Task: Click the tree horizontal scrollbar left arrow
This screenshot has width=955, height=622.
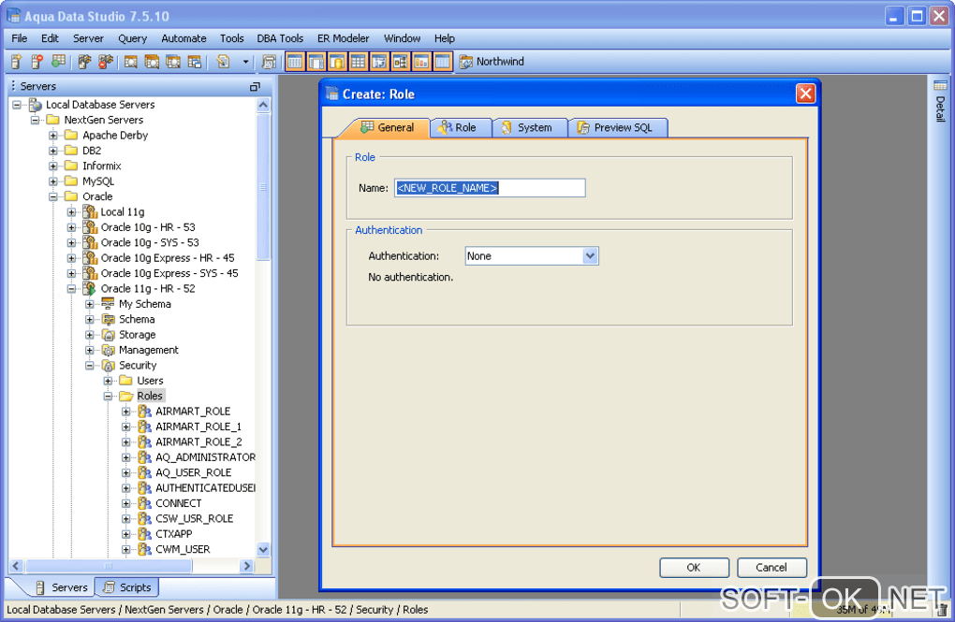Action: 17,566
